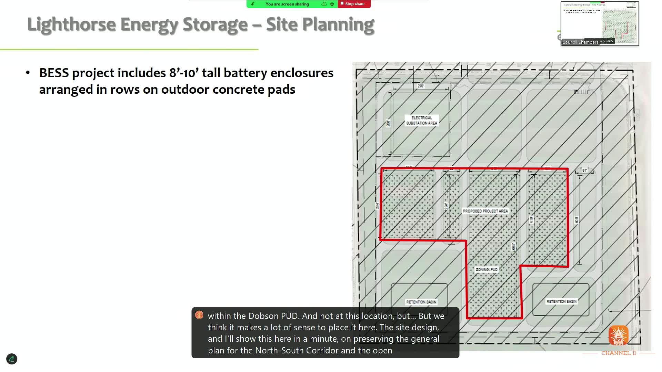Click the 'PROPOSED PROJECT AREA' label on map

(485, 211)
